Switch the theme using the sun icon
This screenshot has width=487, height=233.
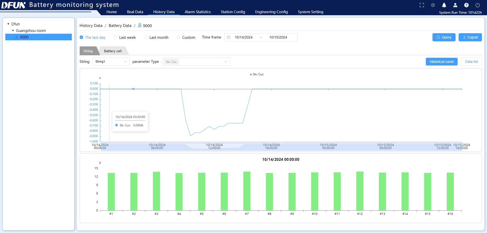coord(433,5)
